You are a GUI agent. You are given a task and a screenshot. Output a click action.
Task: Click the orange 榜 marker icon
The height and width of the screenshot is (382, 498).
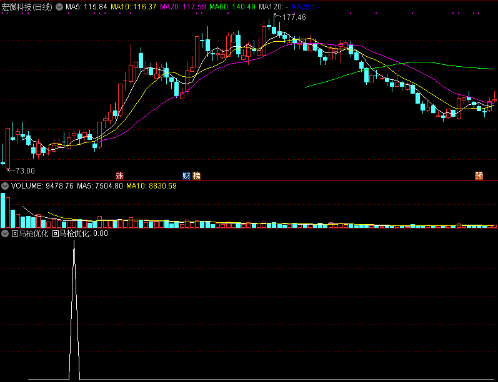tap(197, 176)
